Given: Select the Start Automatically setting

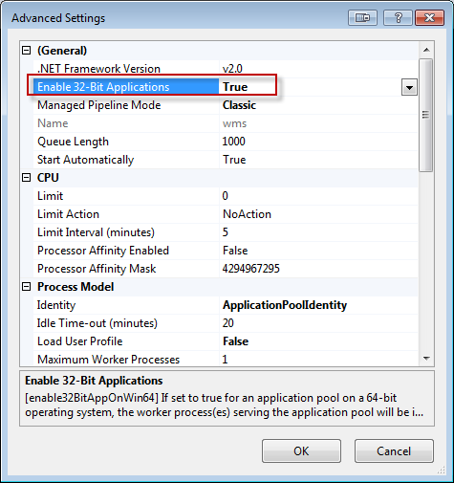Looking at the screenshot, I should (x=226, y=160).
